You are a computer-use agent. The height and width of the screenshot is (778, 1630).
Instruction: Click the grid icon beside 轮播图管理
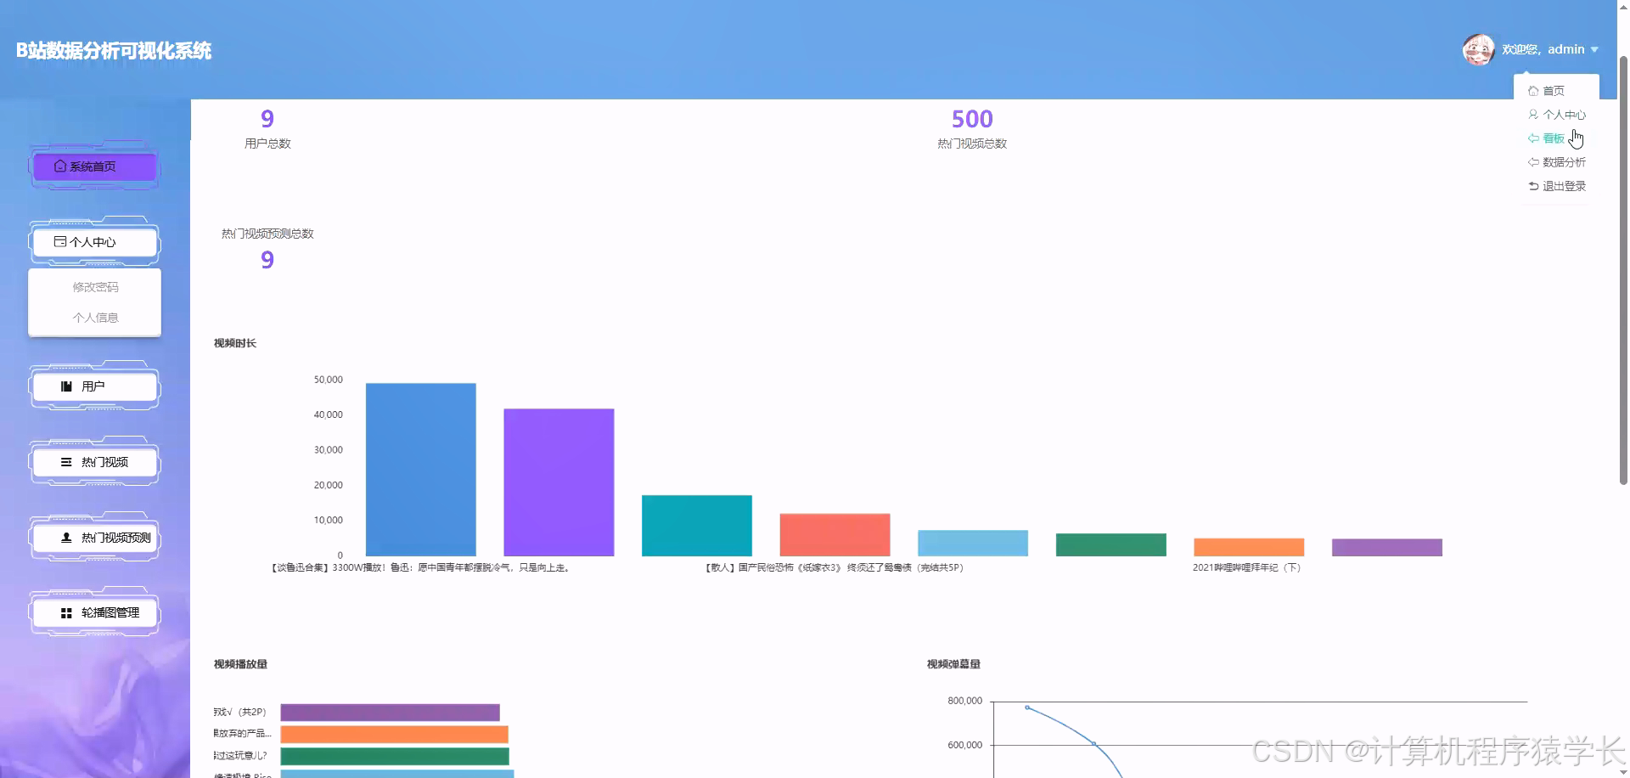(66, 613)
